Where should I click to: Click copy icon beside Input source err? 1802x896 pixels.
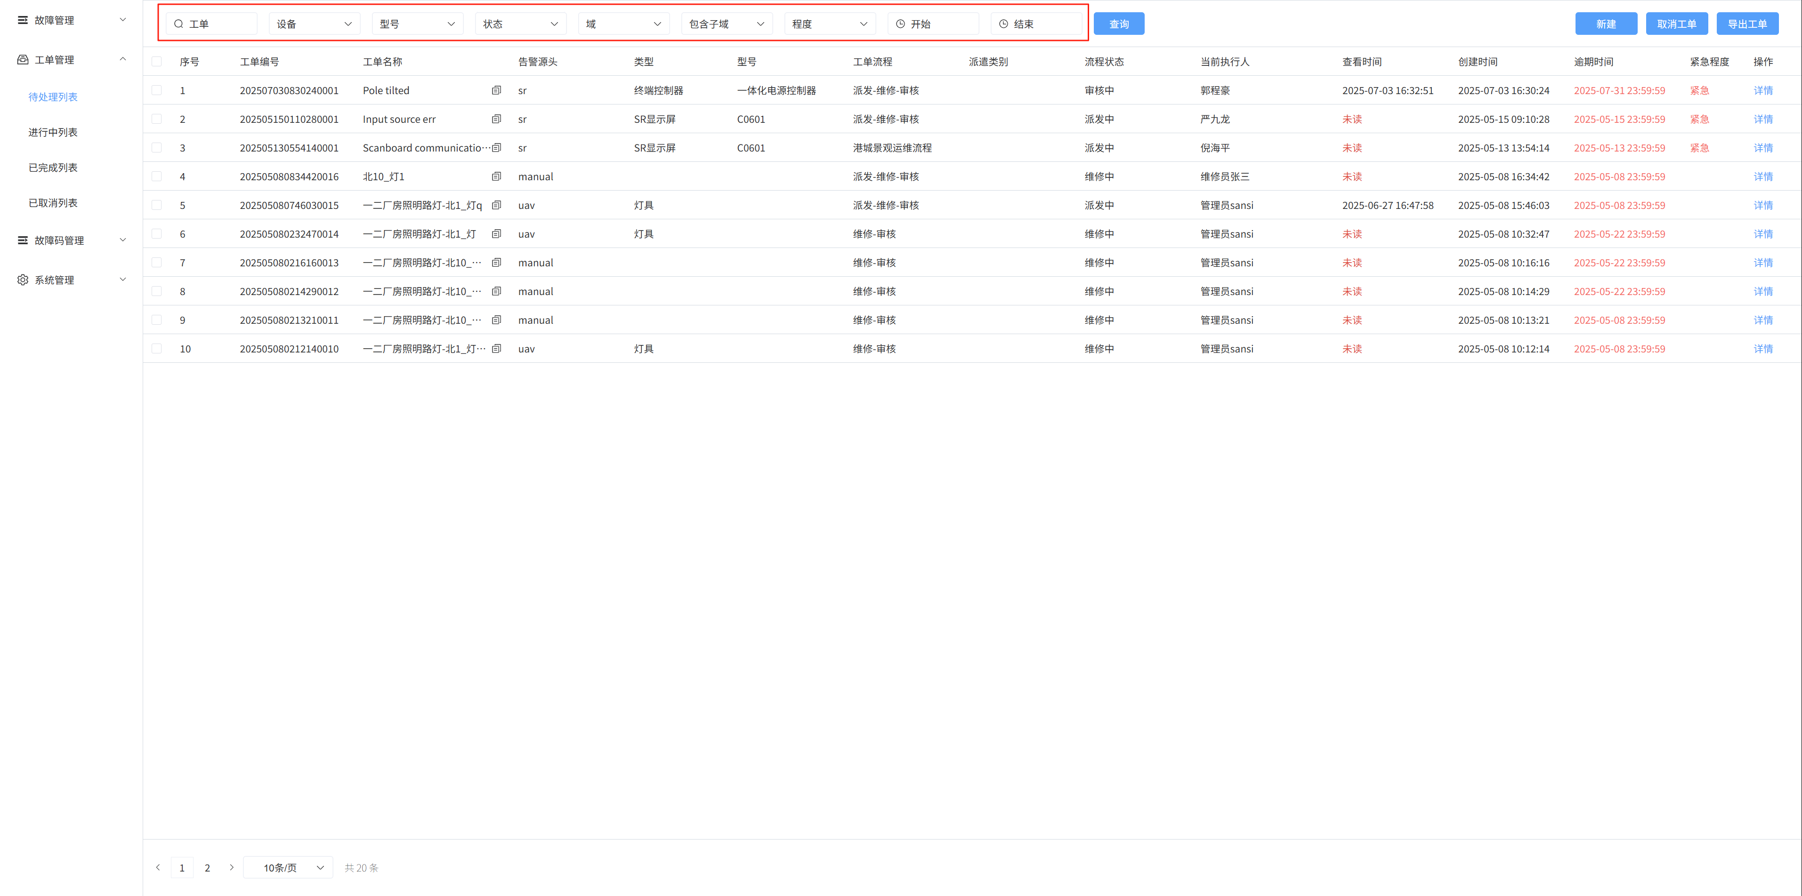point(497,119)
